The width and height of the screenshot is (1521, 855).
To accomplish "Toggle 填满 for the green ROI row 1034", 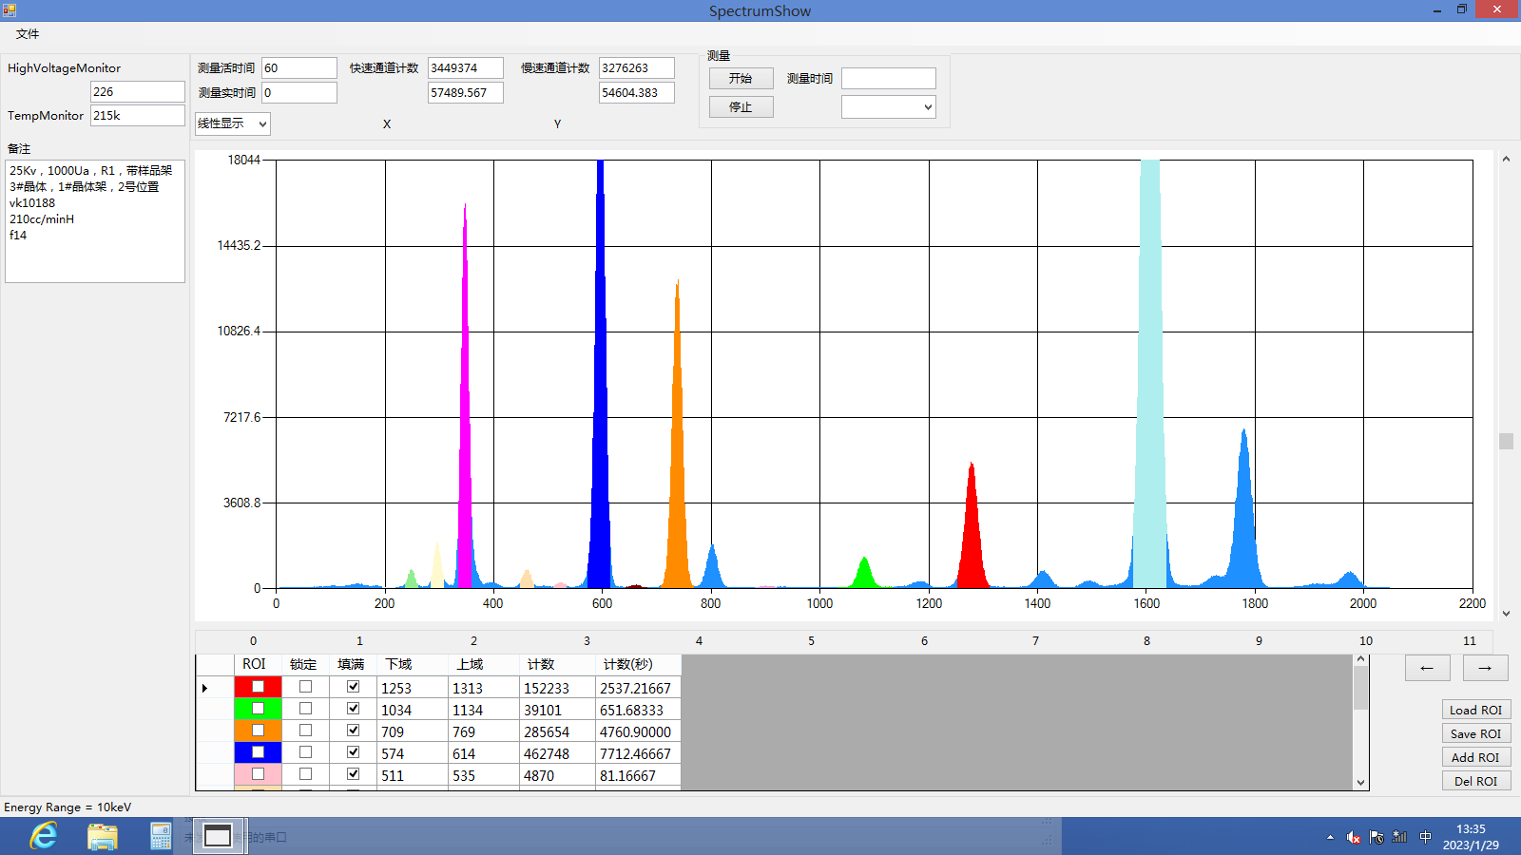I will (x=353, y=709).
